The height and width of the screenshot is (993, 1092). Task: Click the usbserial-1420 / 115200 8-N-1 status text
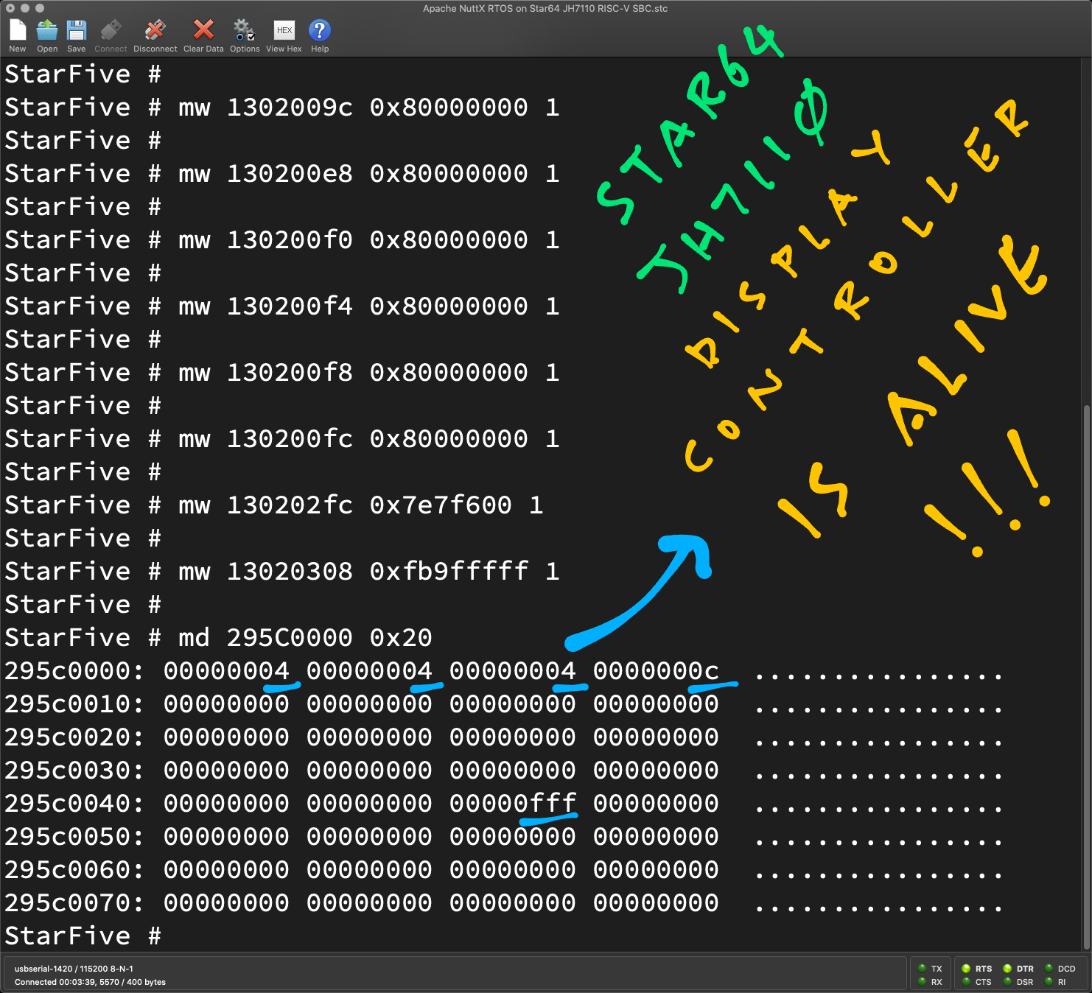click(74, 969)
